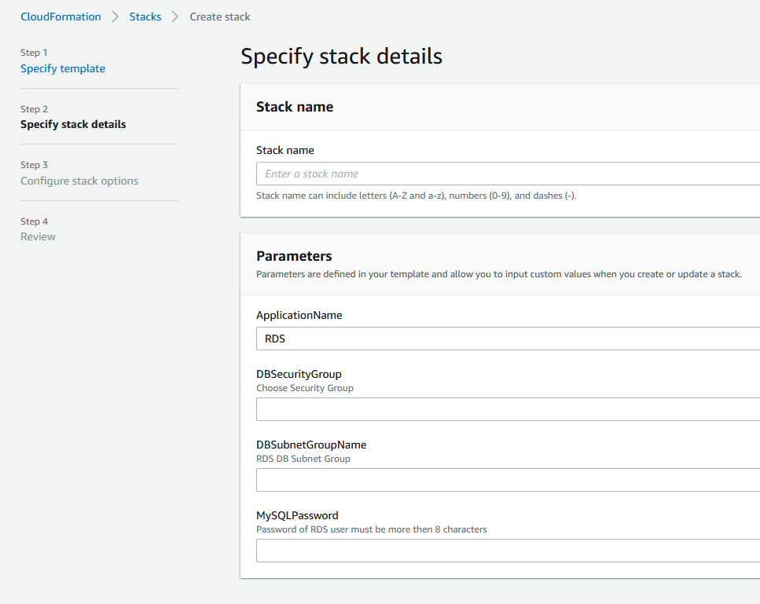760x604 pixels.
Task: Focus the MySQLPassword input box
Action: pyautogui.click(x=508, y=551)
